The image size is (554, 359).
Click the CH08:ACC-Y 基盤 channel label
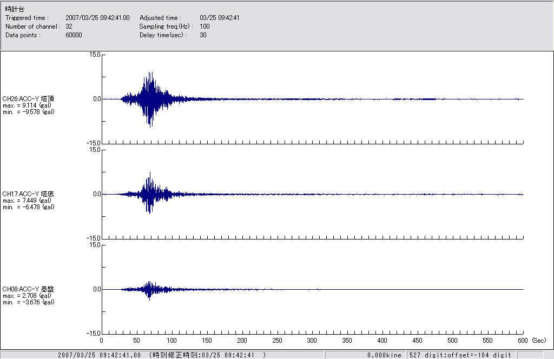tap(28, 289)
